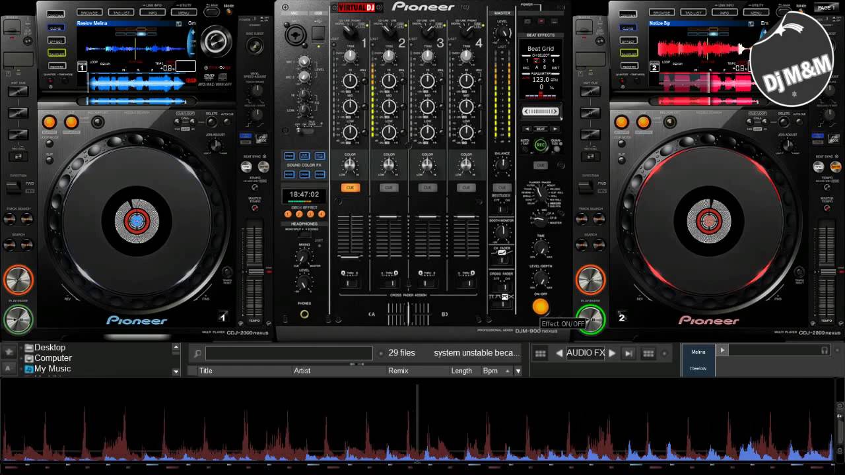Click the delete cue button on deck 1

click(x=211, y=122)
